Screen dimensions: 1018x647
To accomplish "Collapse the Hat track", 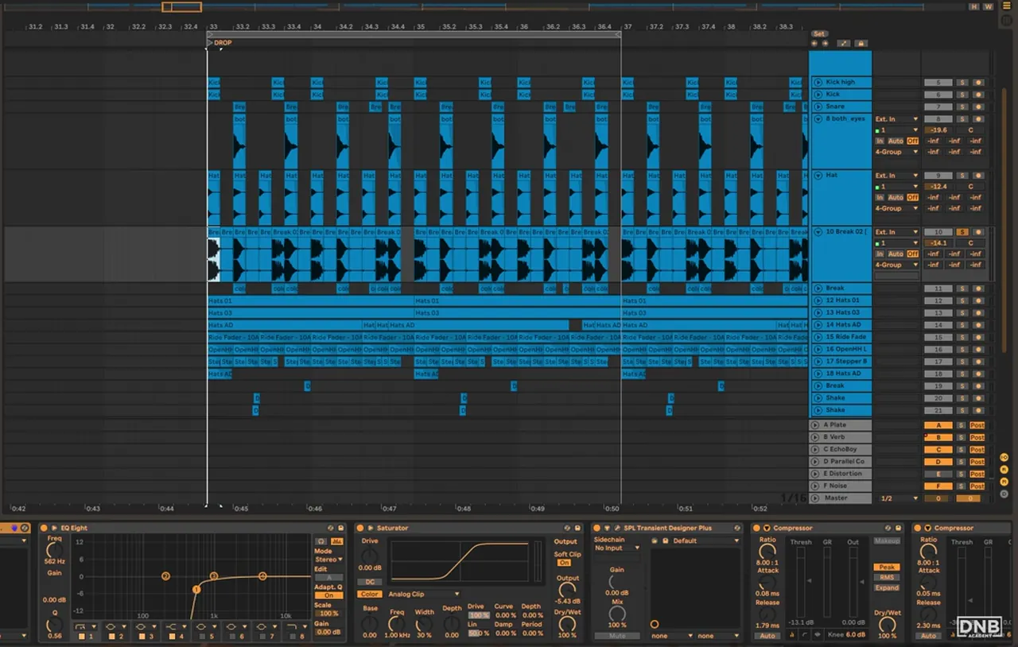I will (818, 176).
